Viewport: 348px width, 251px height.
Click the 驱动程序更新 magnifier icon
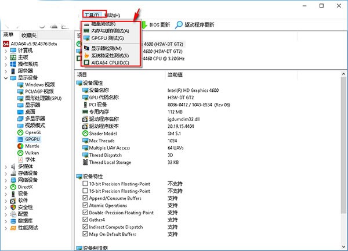pos(179,25)
